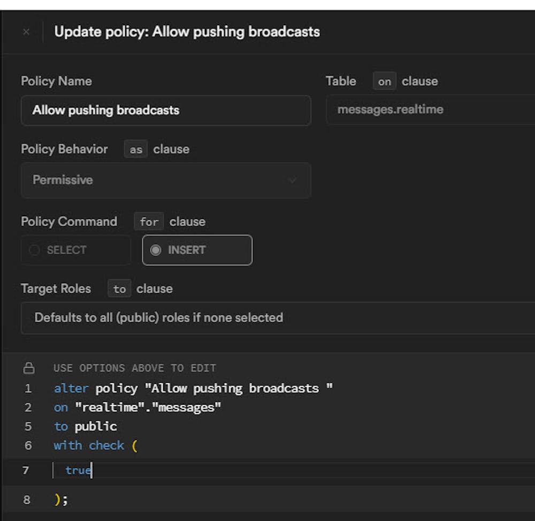Place cursor on the 'true' check expression
Image resolution: width=535 pixels, height=521 pixels.
[78, 471]
